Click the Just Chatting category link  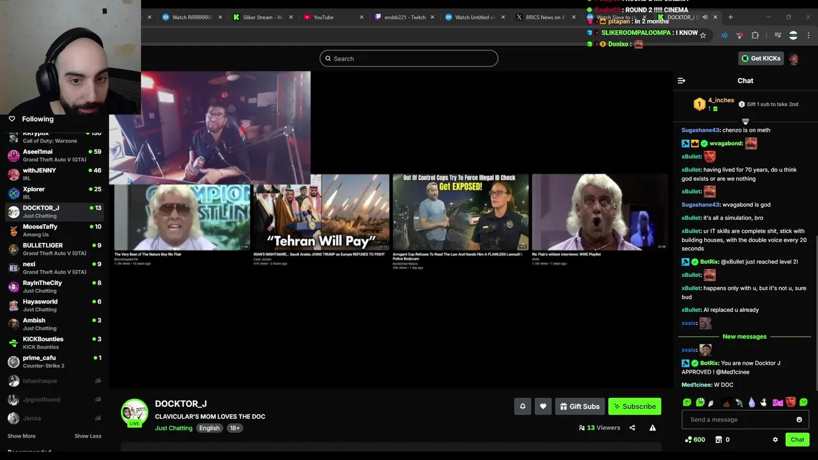click(x=173, y=428)
